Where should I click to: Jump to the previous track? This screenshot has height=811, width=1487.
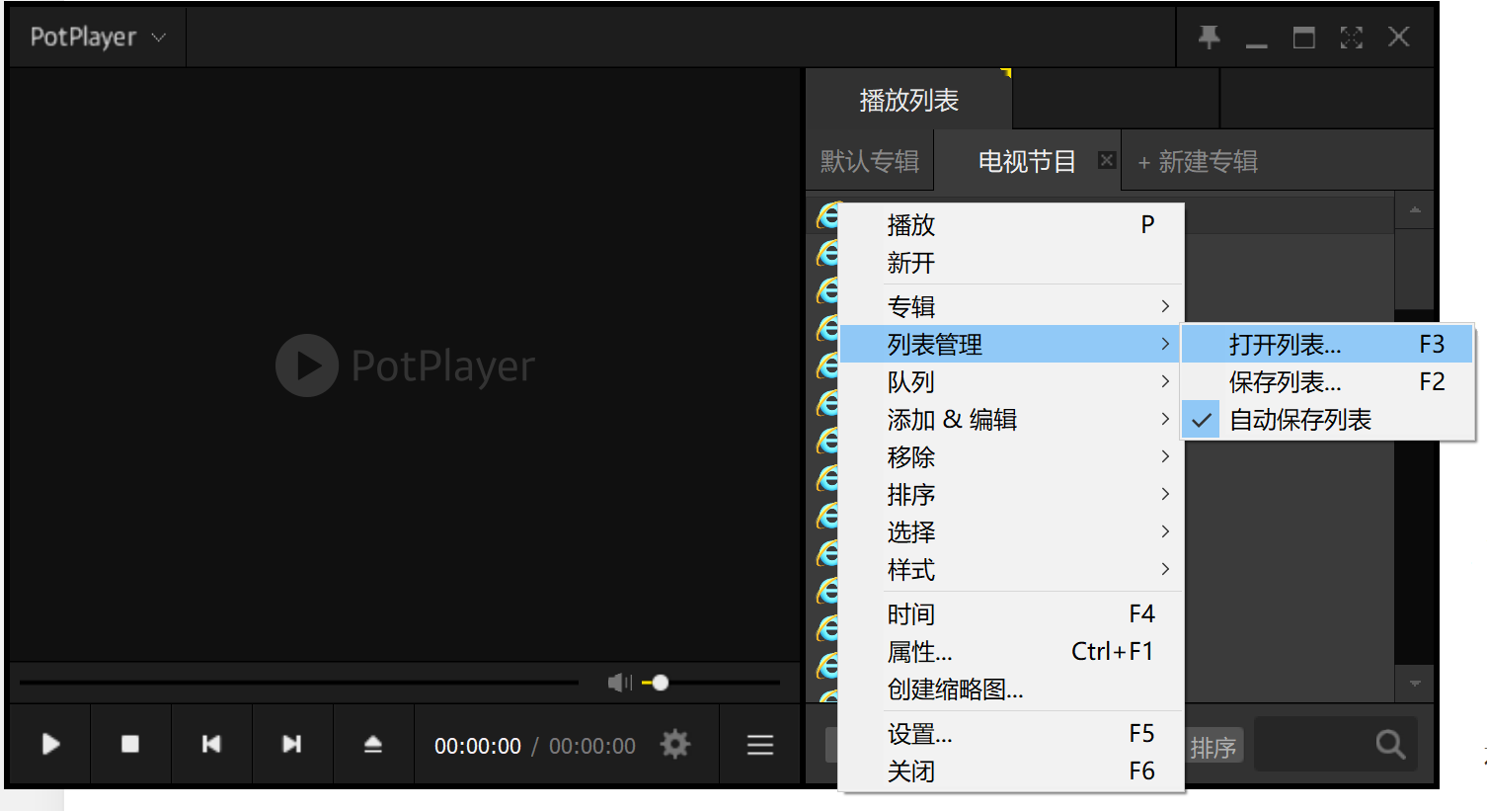click(211, 744)
